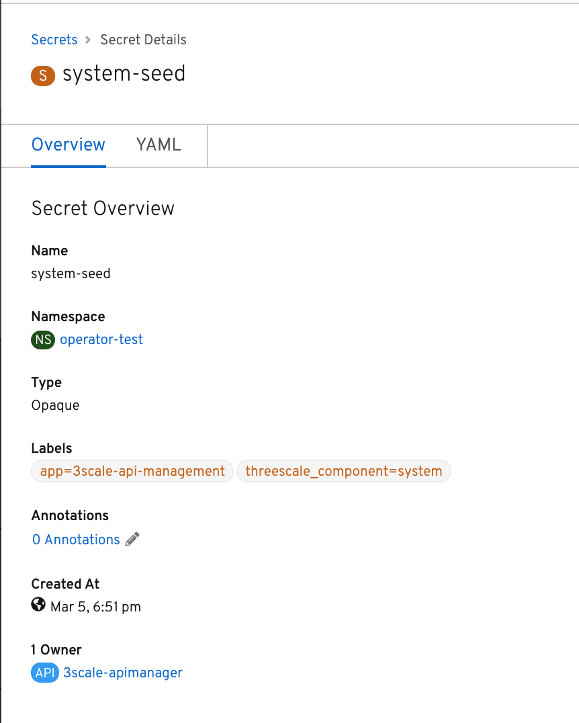Click the breadcrumb chevron separator

pyautogui.click(x=88, y=40)
